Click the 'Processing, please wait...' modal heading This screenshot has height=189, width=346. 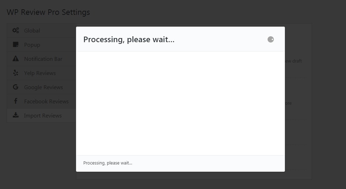tap(129, 39)
